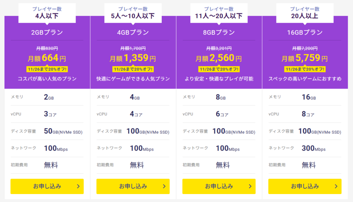Click the 20%オフ badge under 2,560円

point(219,69)
